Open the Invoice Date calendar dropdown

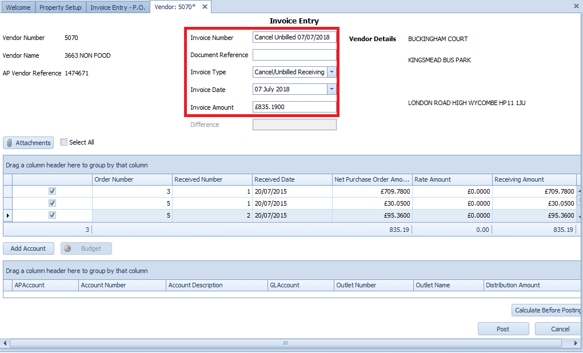click(332, 89)
